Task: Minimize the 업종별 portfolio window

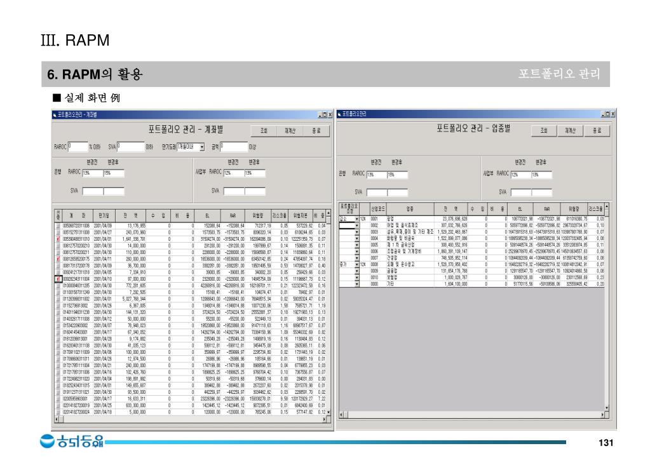Action: click(x=603, y=114)
